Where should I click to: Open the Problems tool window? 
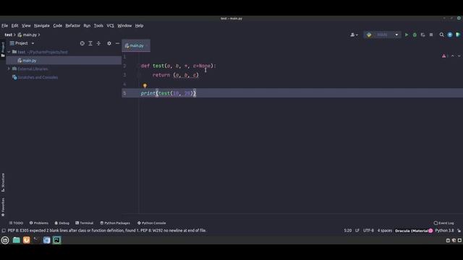[39, 223]
